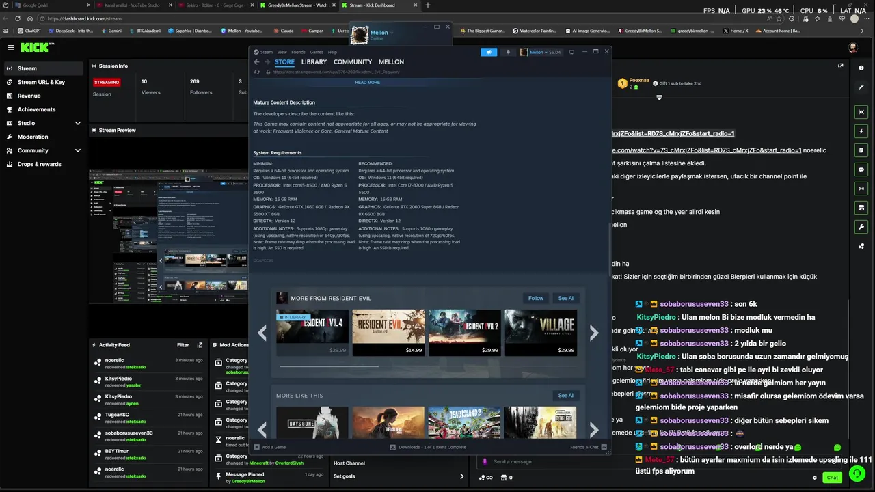Click Add a Game in Steam
The height and width of the screenshot is (492, 875).
click(x=270, y=447)
